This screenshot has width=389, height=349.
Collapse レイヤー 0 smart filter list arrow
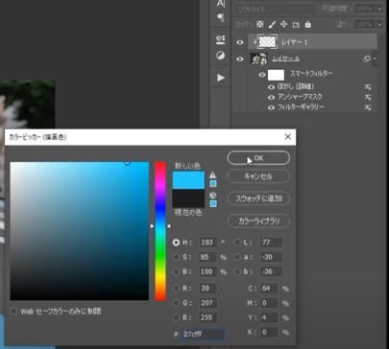[375, 58]
